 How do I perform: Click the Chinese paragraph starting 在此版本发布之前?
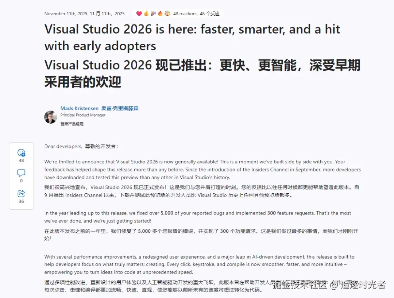(201, 235)
